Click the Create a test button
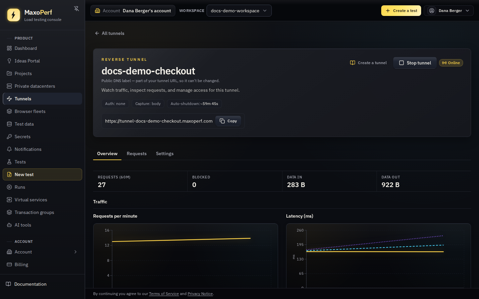This screenshot has width=479, height=299. (x=401, y=11)
